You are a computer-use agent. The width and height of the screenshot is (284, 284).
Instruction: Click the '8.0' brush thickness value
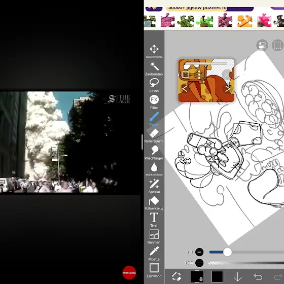(x=190, y=252)
